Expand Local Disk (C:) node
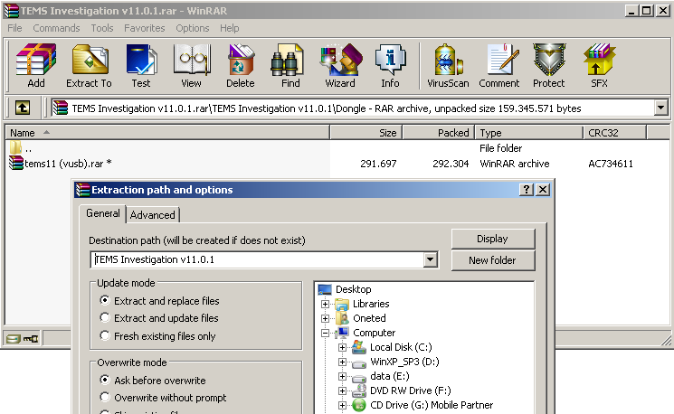The width and height of the screenshot is (674, 414). pyautogui.click(x=342, y=347)
